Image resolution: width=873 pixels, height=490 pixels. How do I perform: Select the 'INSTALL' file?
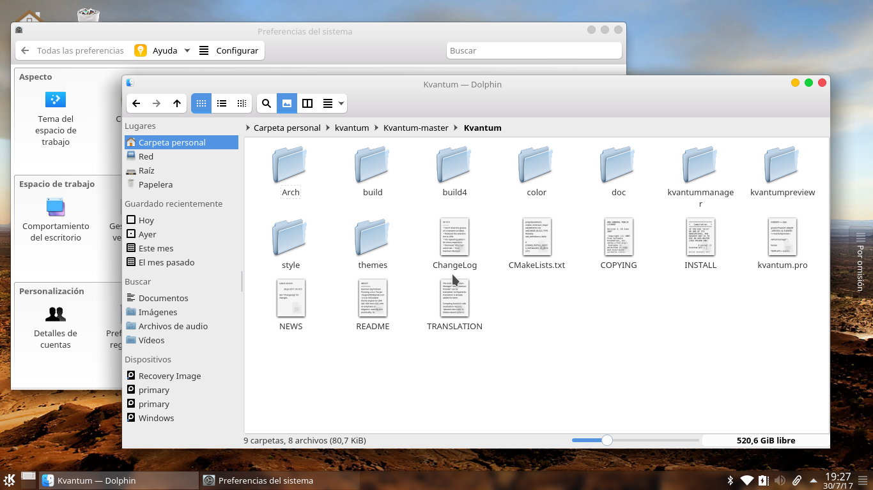700,244
